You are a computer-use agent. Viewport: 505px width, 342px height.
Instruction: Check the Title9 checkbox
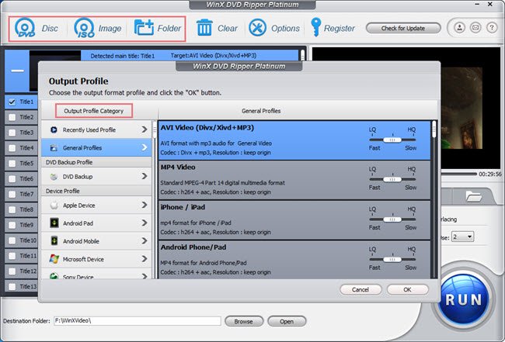(12, 225)
